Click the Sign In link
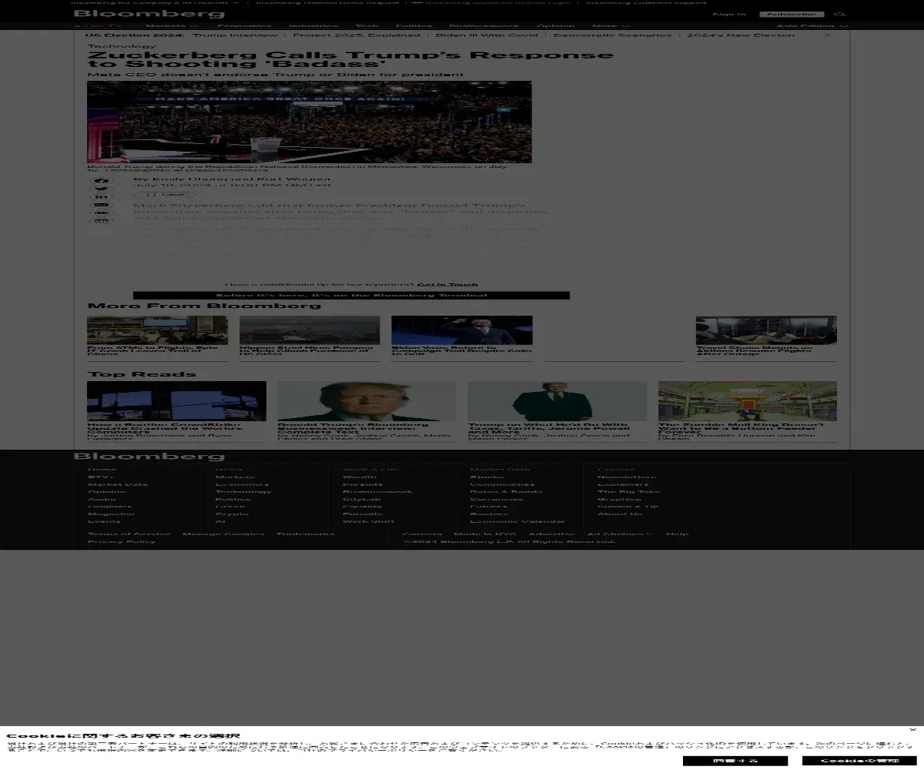Image resolution: width=924 pixels, height=770 pixels. click(728, 15)
